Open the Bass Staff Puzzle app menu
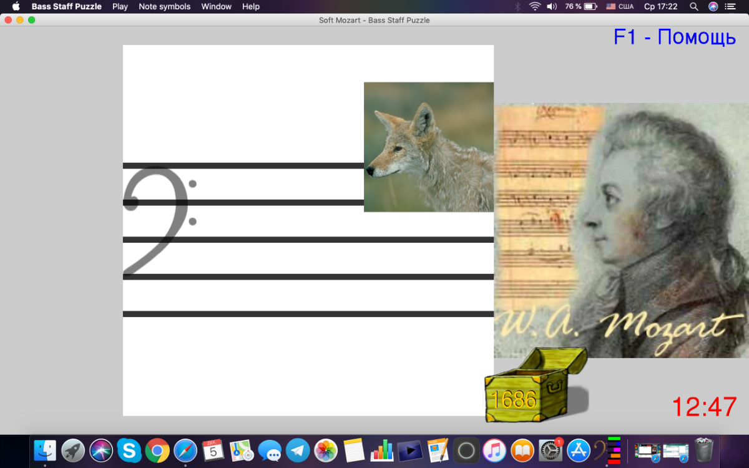Screen dimensions: 749x468 (67, 6)
